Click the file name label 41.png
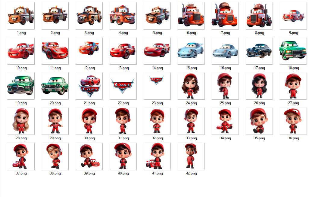This screenshot has height=197, width=312. click(x=158, y=173)
